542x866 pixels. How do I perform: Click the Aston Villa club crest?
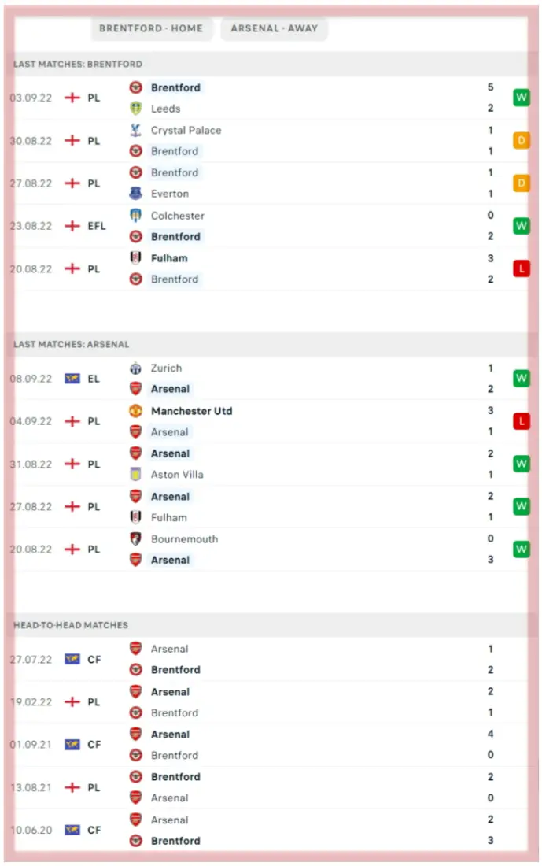[x=135, y=475]
